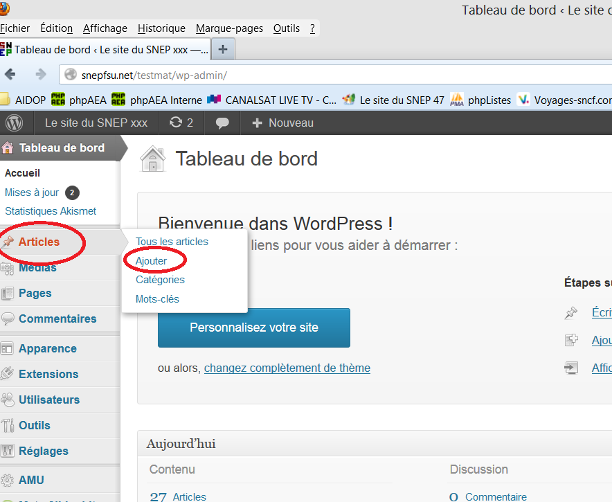Open Mots-clés from the Articles submenu
The height and width of the screenshot is (502, 612).
click(x=157, y=299)
